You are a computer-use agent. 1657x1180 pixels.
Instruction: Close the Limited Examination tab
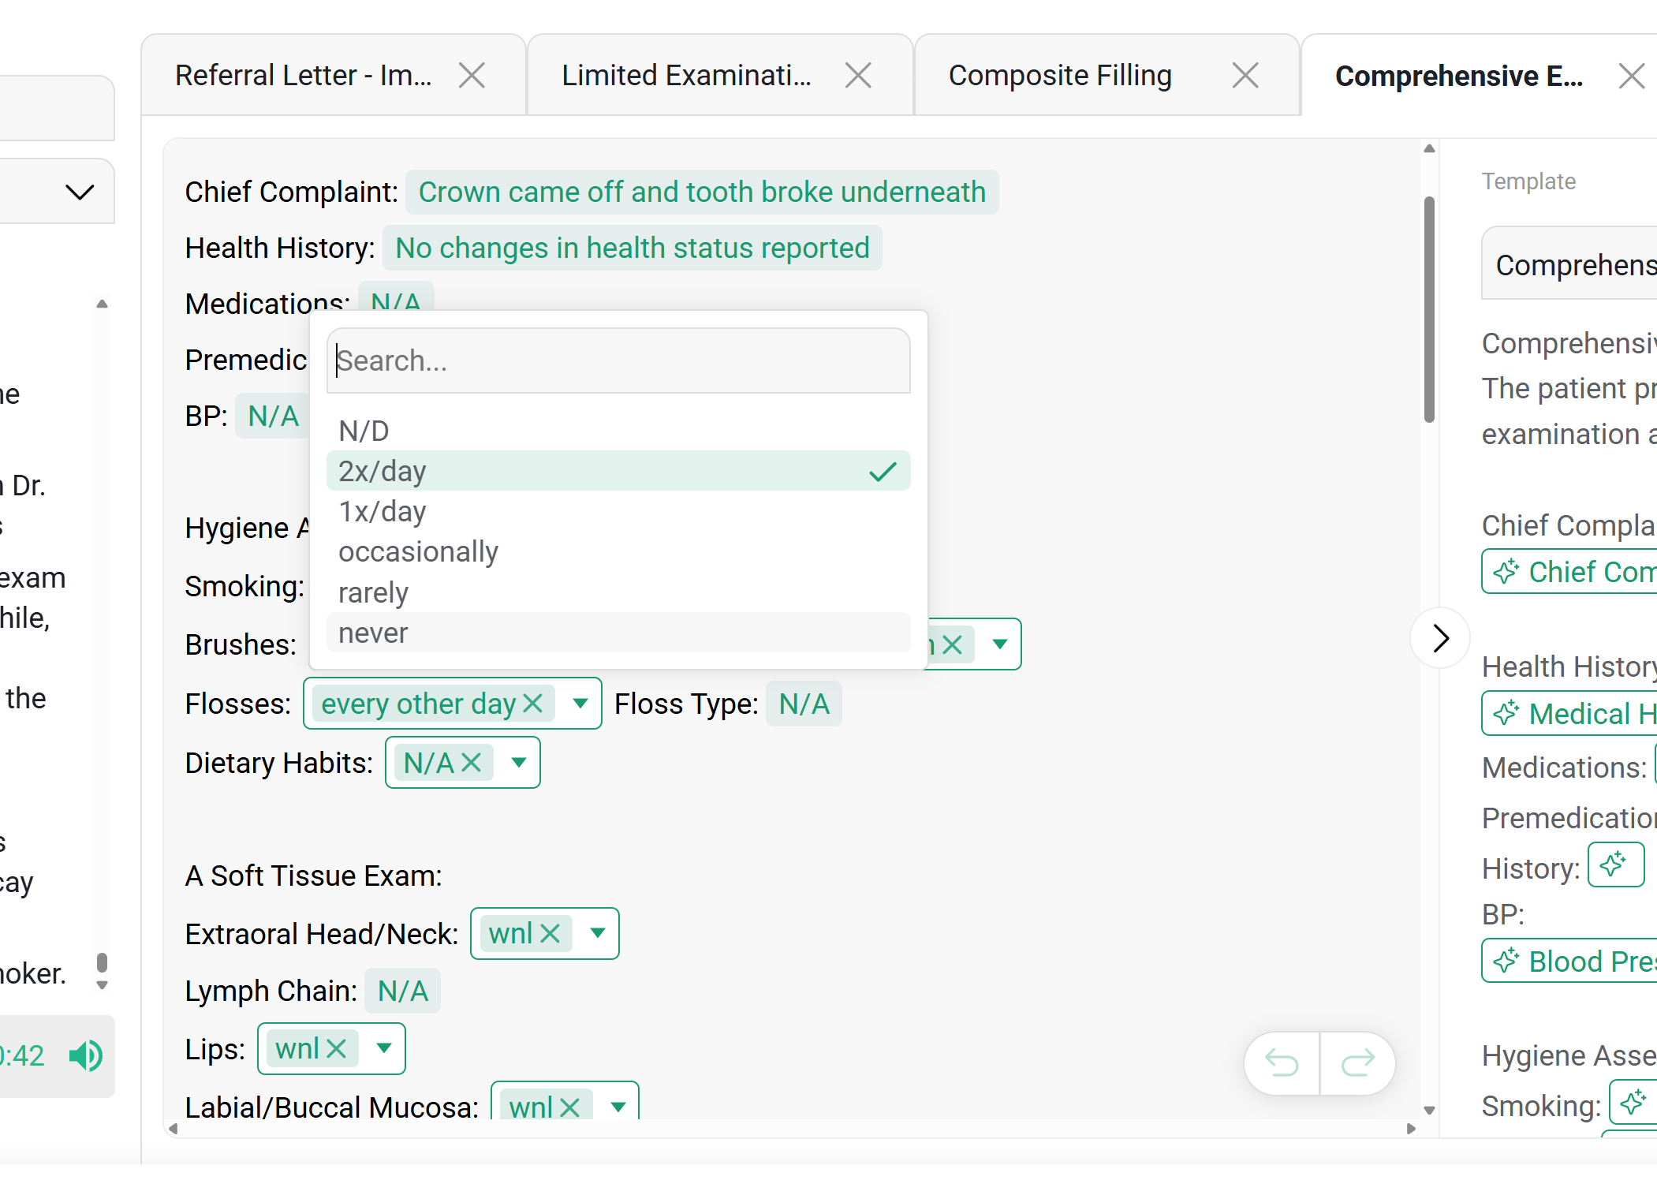click(x=858, y=76)
